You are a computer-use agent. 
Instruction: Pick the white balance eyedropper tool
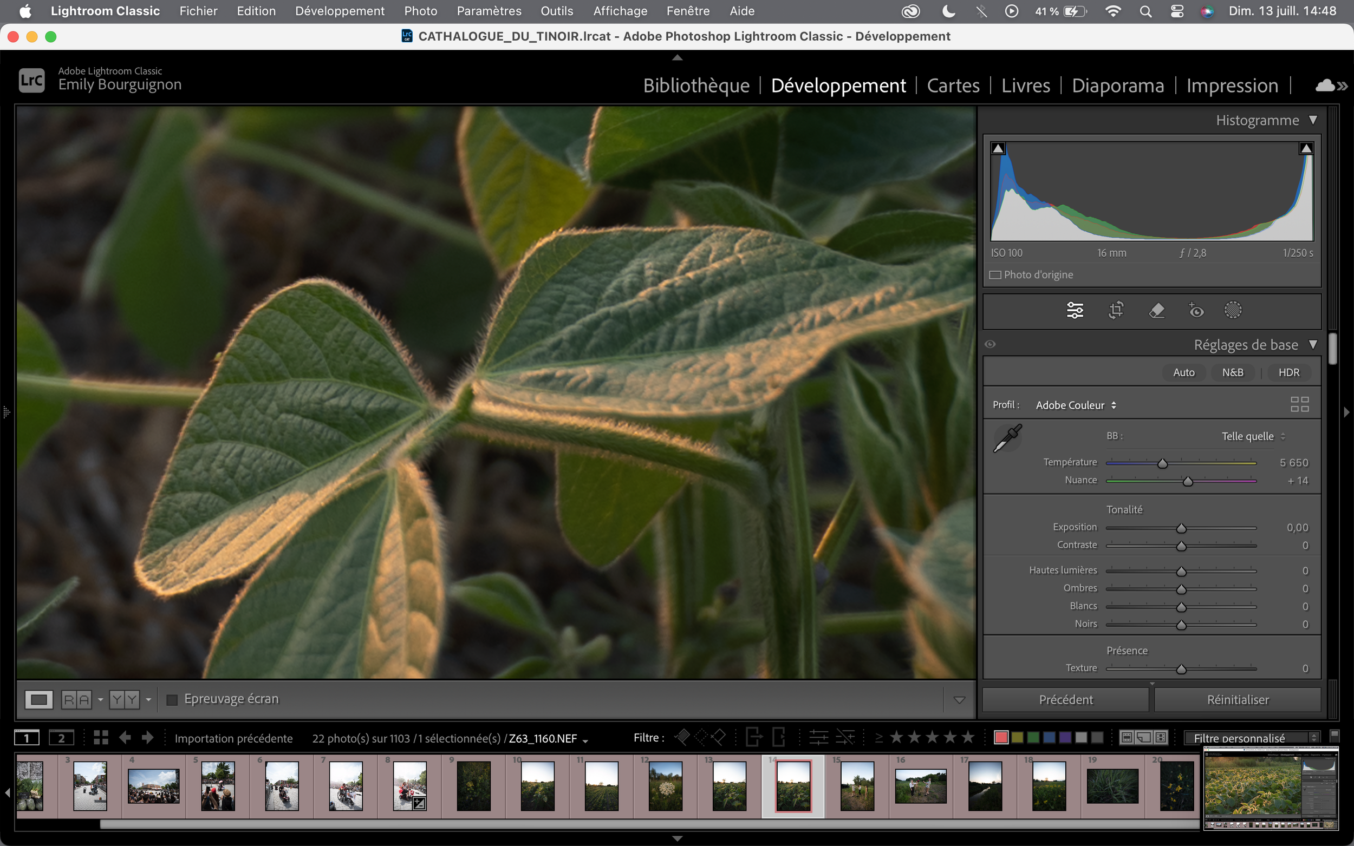[1007, 438]
